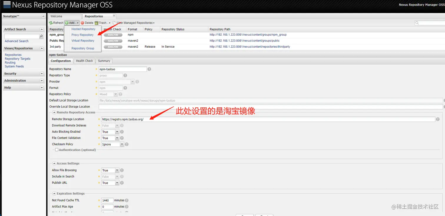Show help for Repository Type field

[x=125, y=75]
